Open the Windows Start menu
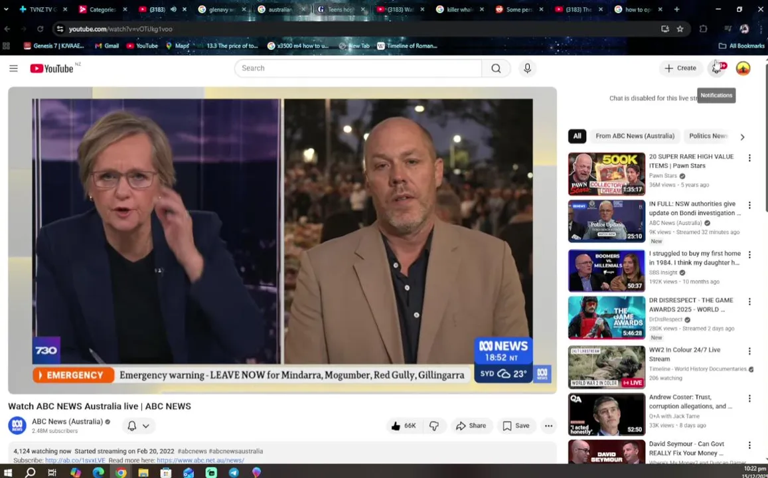The image size is (768, 478). (x=7, y=473)
